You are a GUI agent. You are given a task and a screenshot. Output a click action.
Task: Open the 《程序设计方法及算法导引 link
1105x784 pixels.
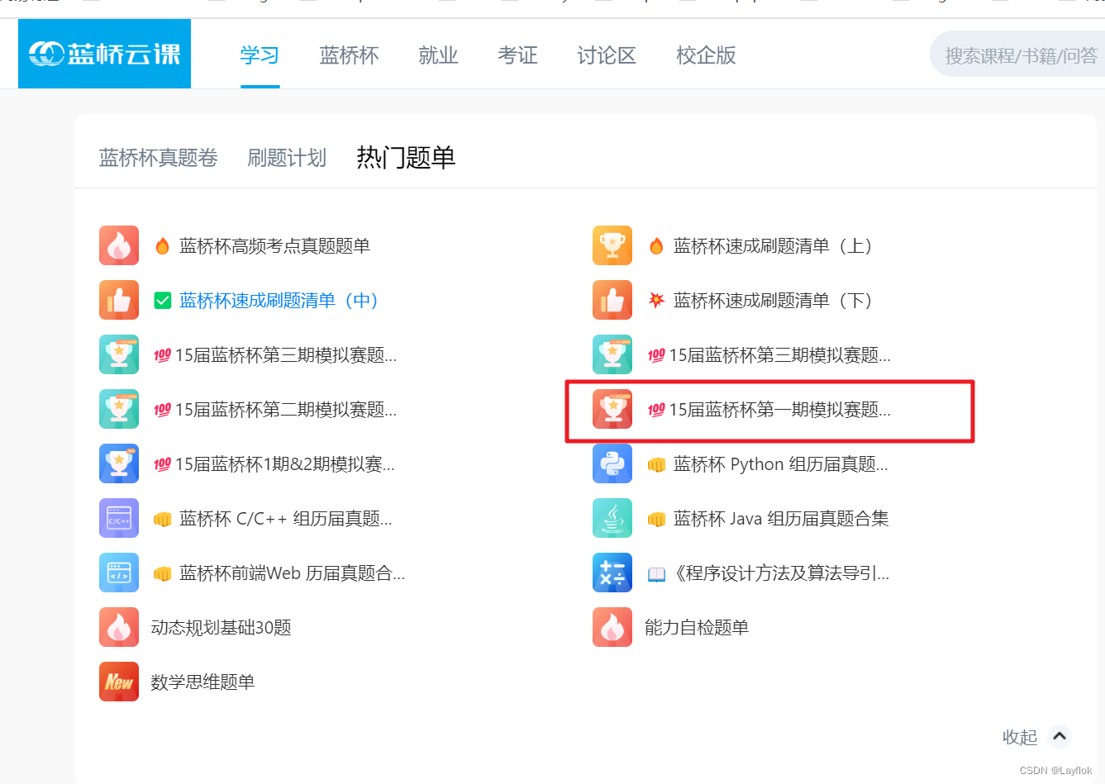[779, 573]
